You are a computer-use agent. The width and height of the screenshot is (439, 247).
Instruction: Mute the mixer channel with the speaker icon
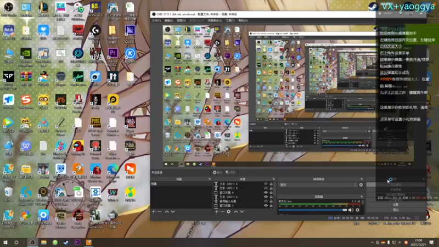pos(351,210)
